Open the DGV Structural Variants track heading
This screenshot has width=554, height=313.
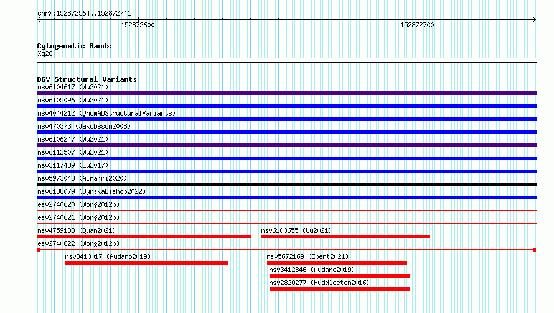point(87,79)
